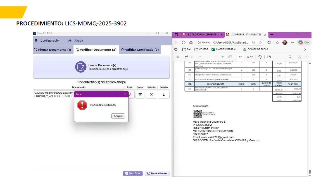Screen dimensions: 335x188
Task: Click the signature QR code in PDF
Action: tap(198, 114)
